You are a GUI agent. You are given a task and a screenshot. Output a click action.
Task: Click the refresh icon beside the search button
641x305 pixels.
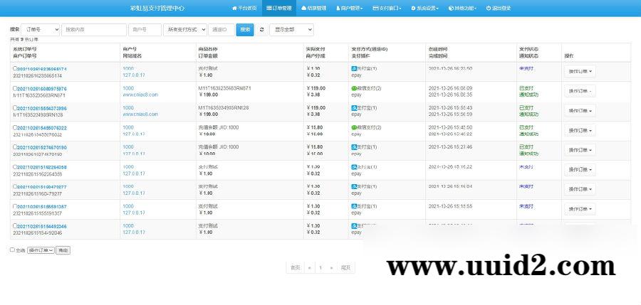pos(261,30)
